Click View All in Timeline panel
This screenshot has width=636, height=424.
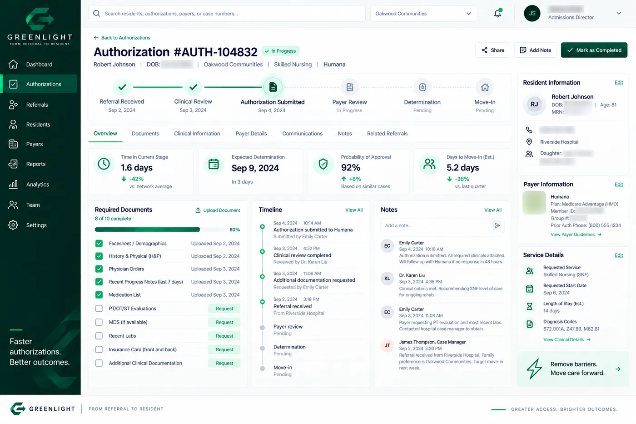354,210
